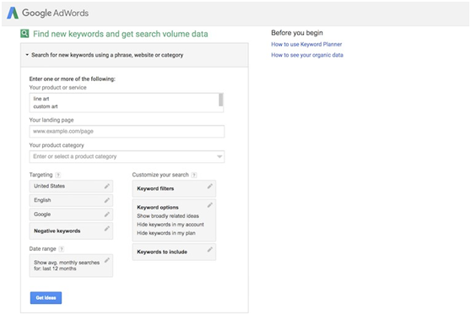Edit Google network with pencil icon
Screen dimensions: 471x315
[106, 215]
